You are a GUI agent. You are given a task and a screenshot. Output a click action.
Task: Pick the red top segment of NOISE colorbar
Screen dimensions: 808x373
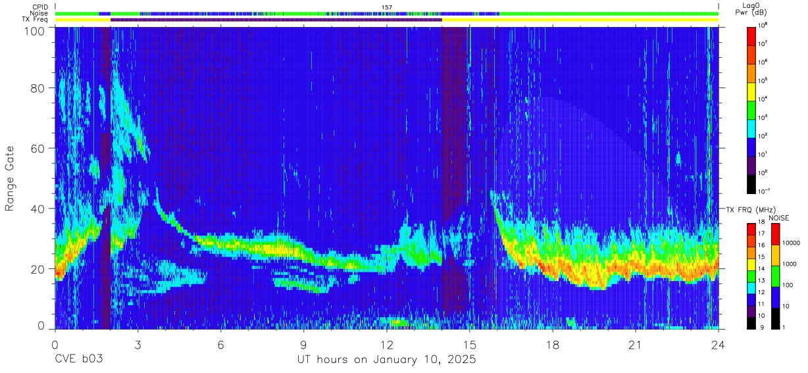pos(776,234)
